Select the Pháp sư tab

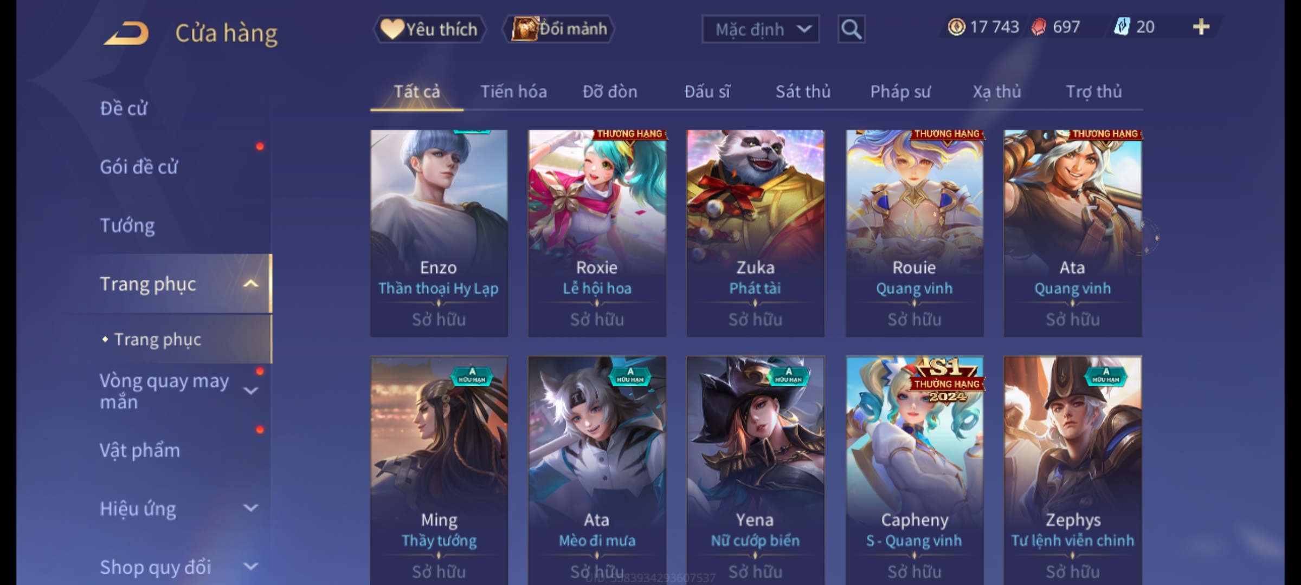900,92
